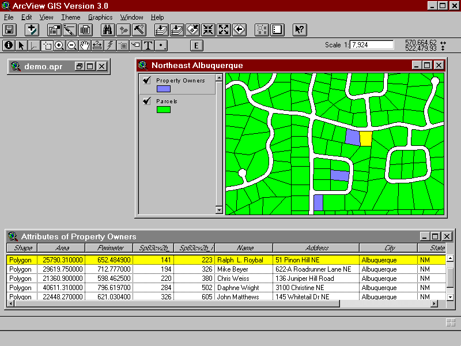Click the yellow selected parcel on the map
Viewport: 461px width, 346px height.
[x=366, y=138]
